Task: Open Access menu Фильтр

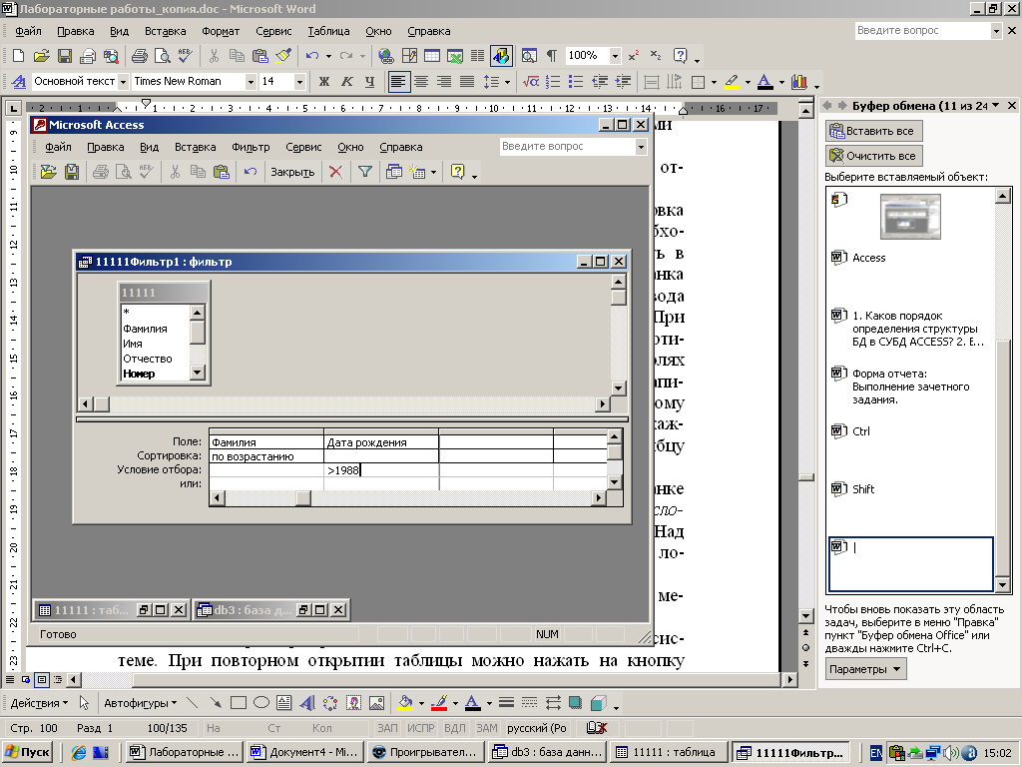Action: tap(251, 147)
